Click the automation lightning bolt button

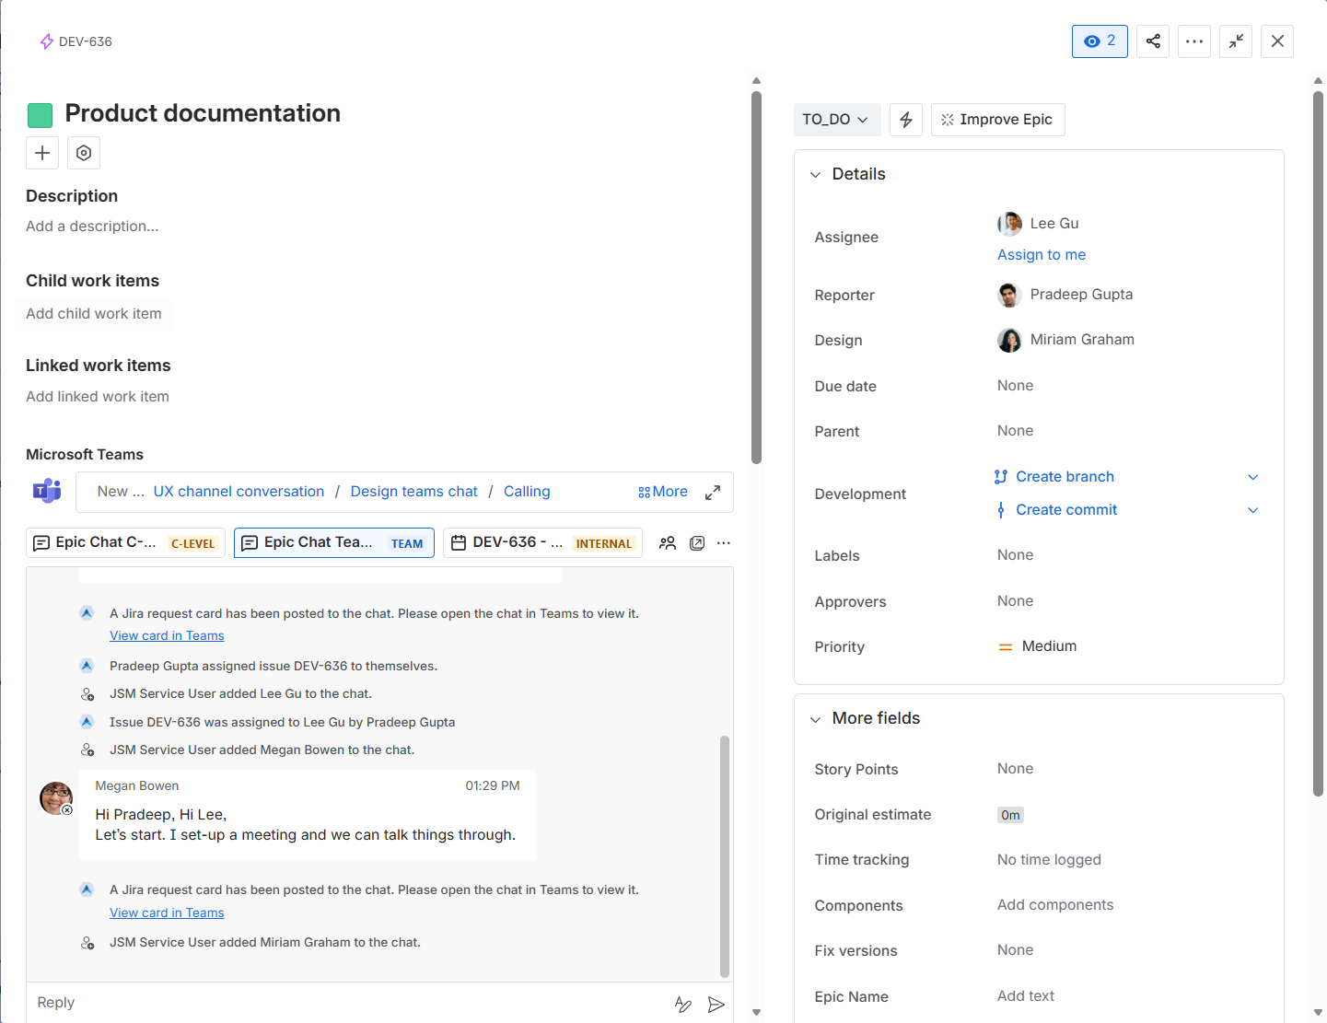(906, 120)
